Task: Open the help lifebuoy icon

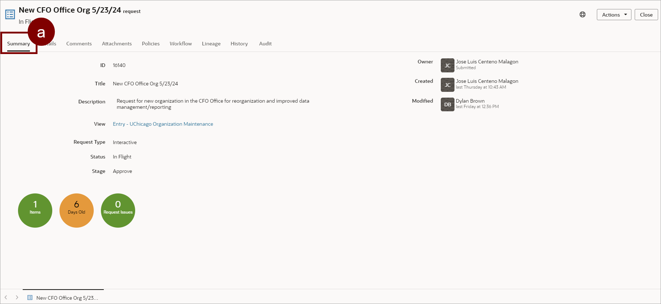Action: [x=582, y=14]
